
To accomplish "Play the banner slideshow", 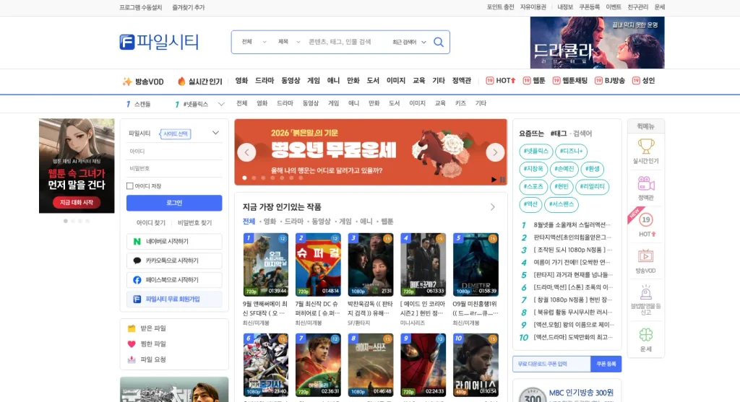I will 494,180.
